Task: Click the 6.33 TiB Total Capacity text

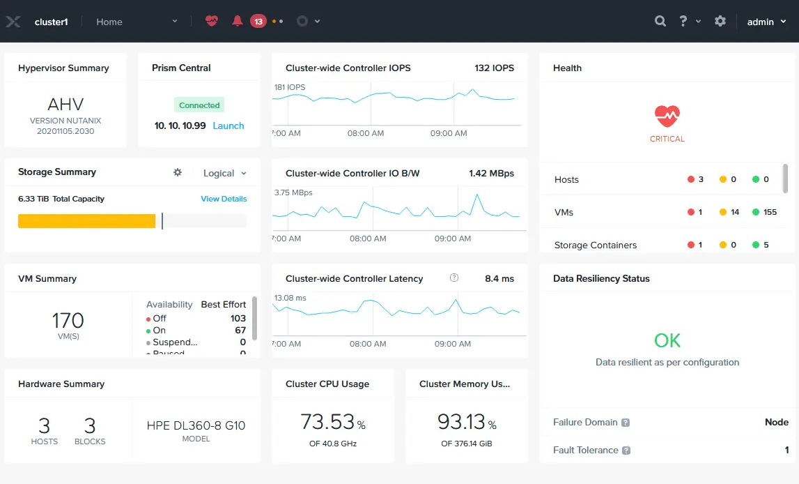Action: tap(61, 199)
